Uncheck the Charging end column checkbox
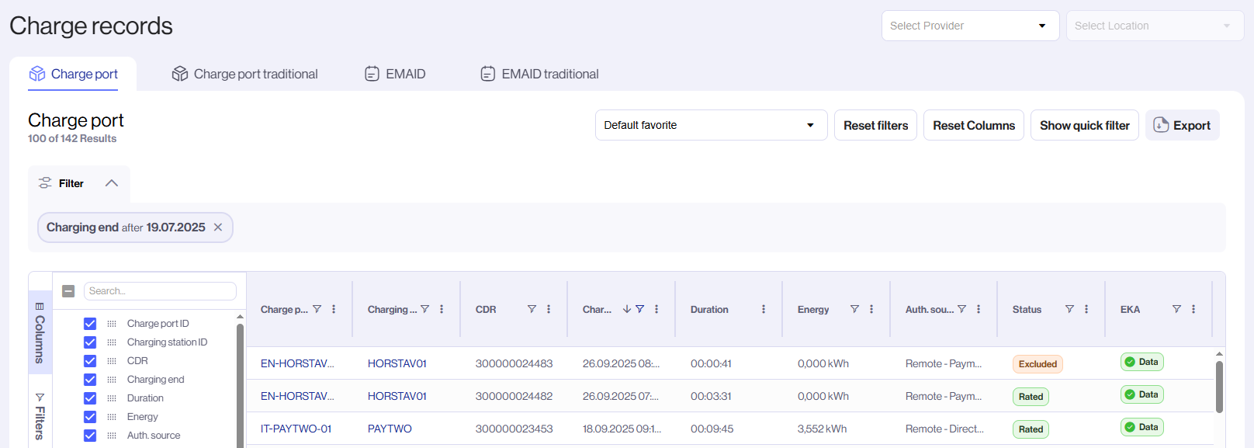This screenshot has width=1254, height=448. pyautogui.click(x=90, y=380)
